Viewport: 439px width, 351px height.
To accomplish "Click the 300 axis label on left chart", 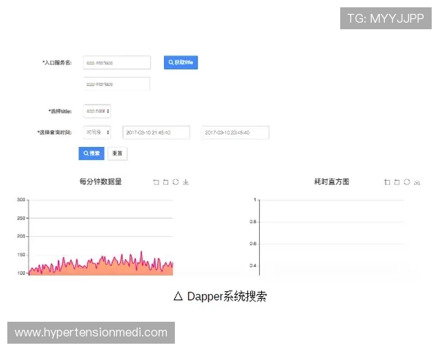I will (x=21, y=200).
